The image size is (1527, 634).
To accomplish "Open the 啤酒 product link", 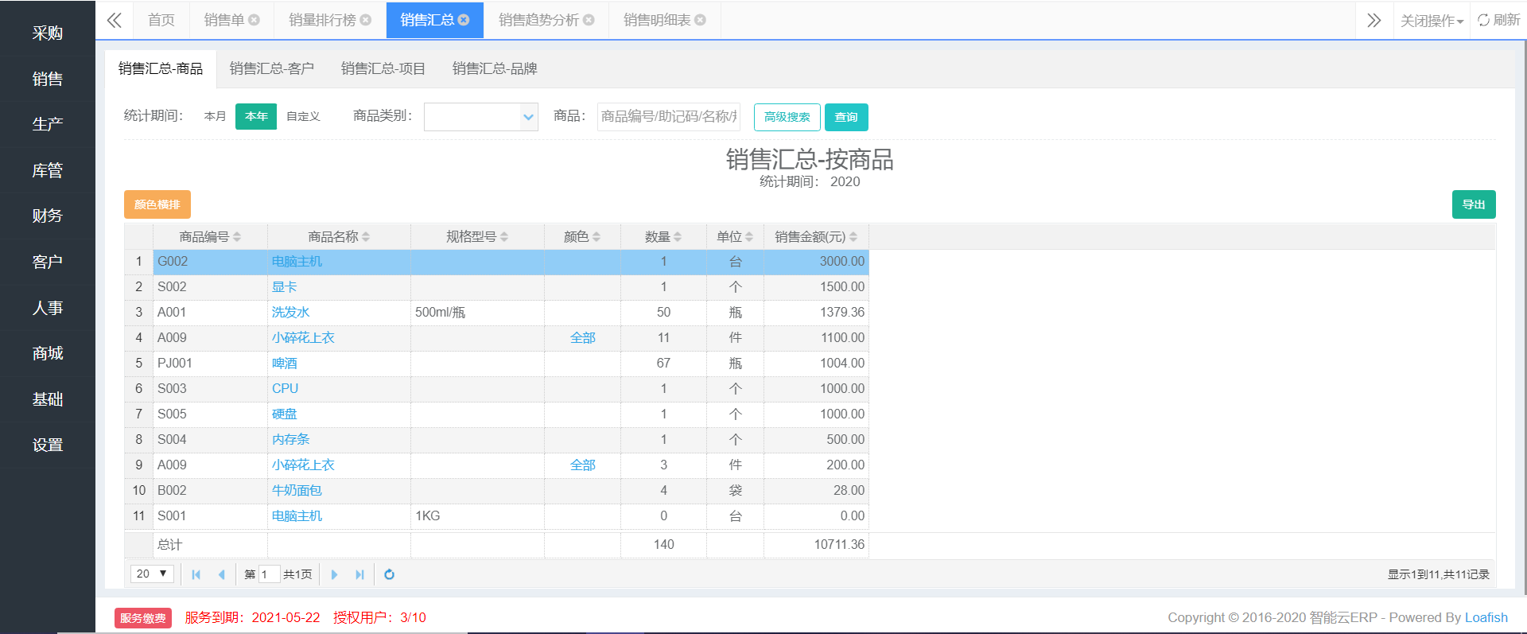I will [x=284, y=364].
